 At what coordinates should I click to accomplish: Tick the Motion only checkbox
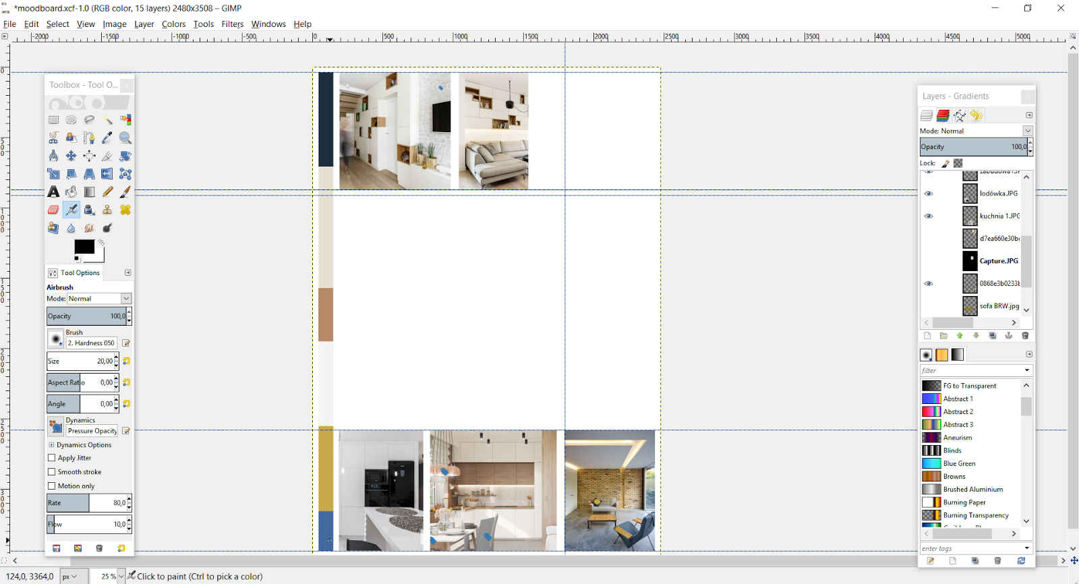click(51, 486)
